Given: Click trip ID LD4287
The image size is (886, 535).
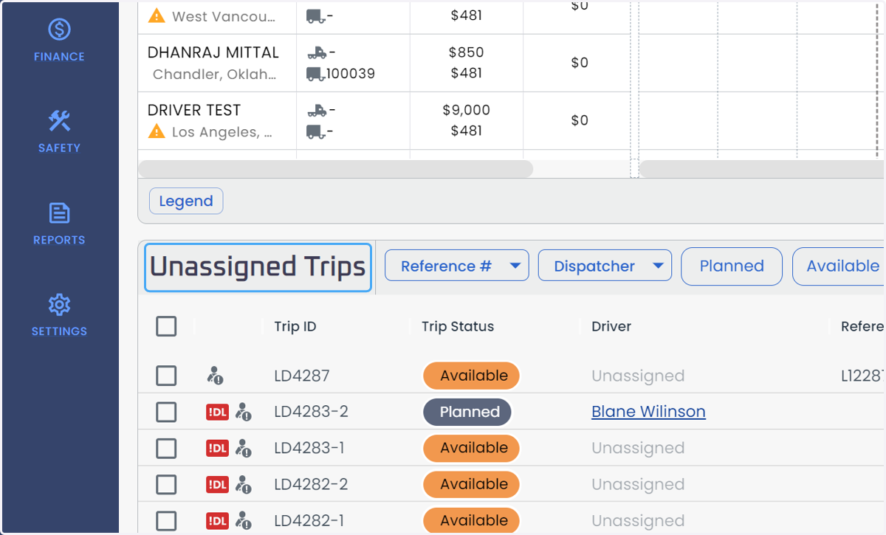Looking at the screenshot, I should (x=301, y=376).
